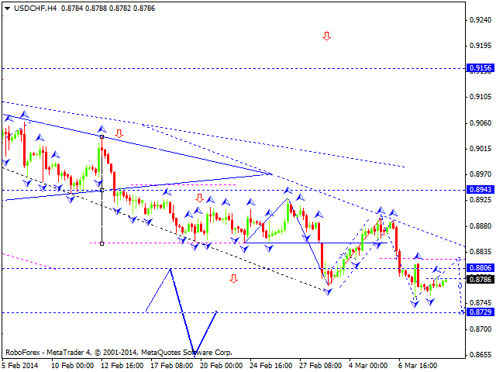Click the 0.9240 price axis value
The image size is (496, 372).
pos(478,20)
